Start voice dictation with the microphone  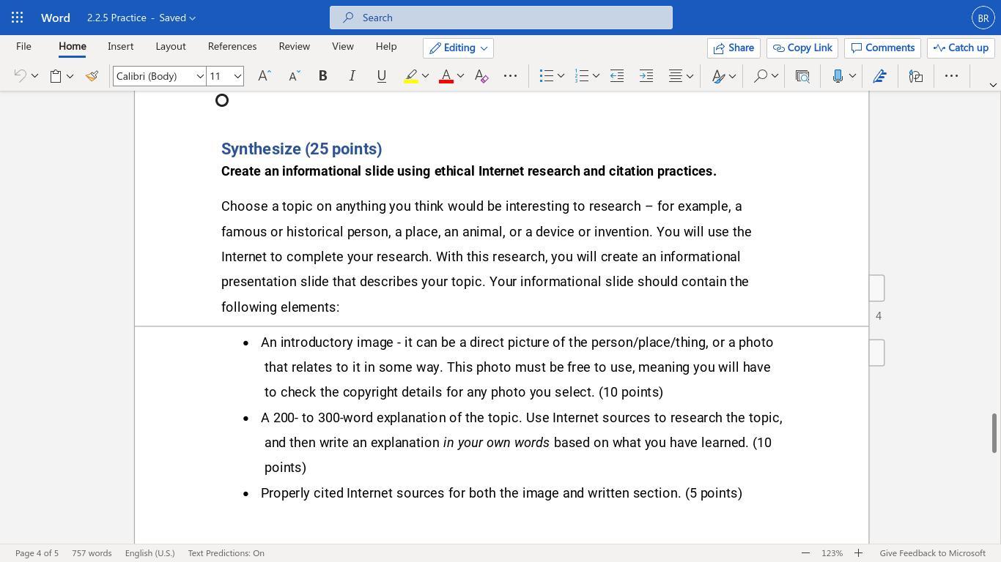[x=838, y=76]
